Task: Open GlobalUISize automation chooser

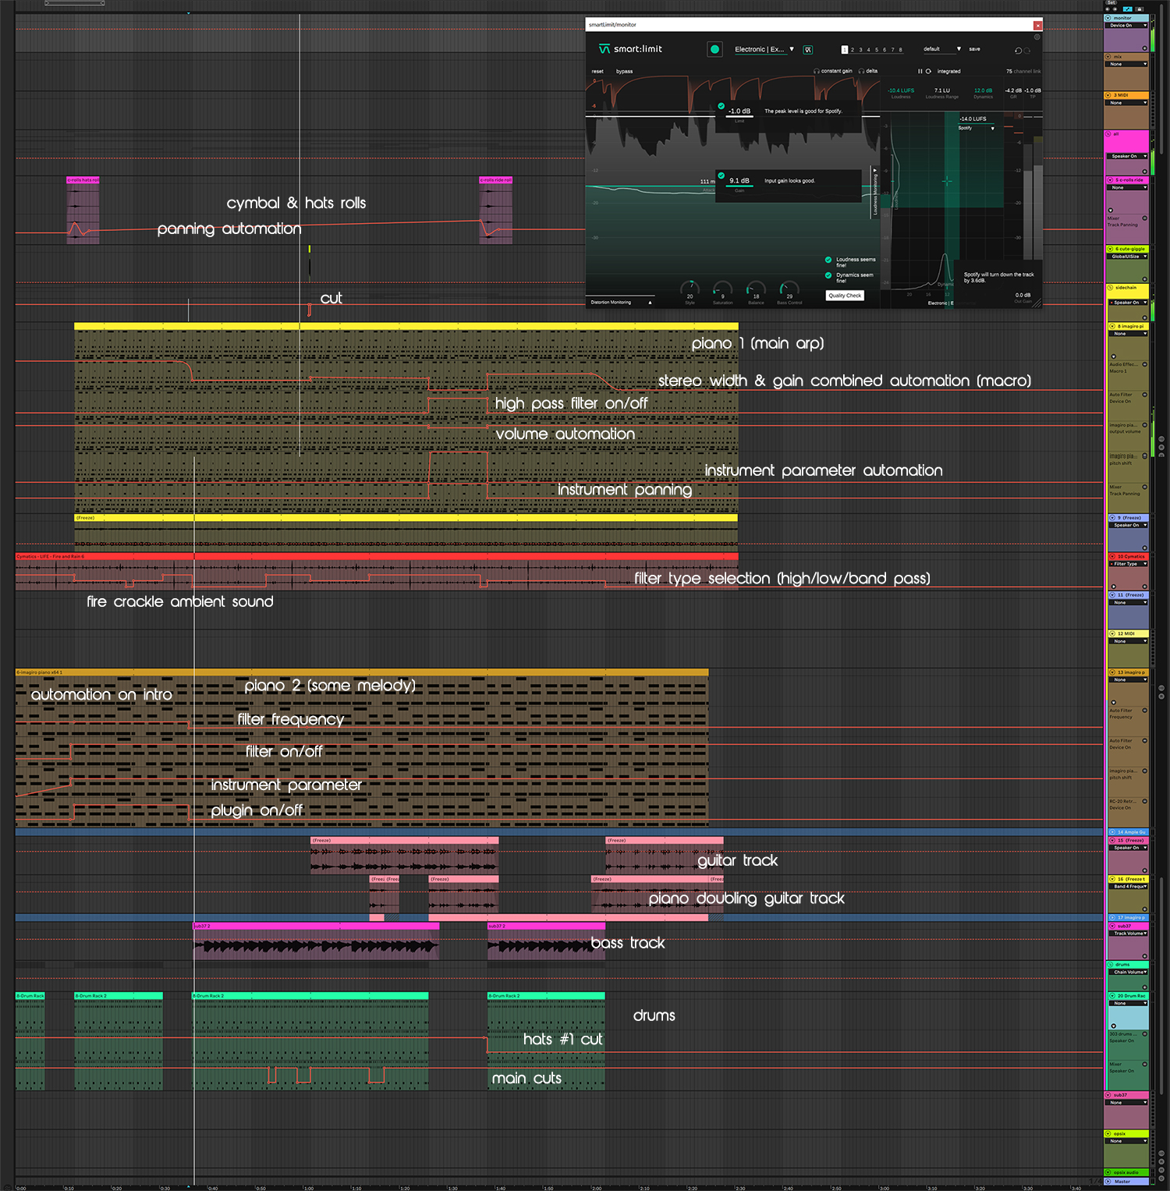Action: point(1127,257)
